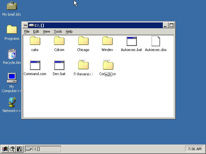
Task: Click the Help question-mark button on the taskbar
Action: tap(20, 149)
